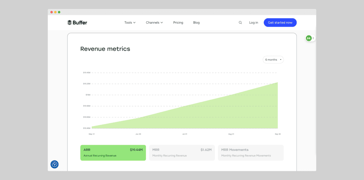
Task: Click the Log in link
Action: tap(253, 23)
